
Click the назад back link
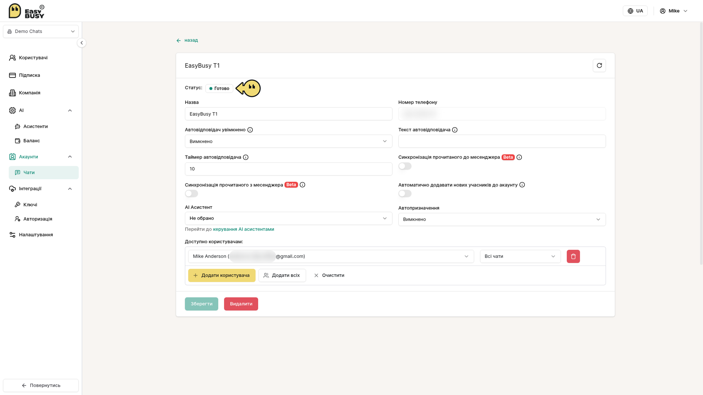187,40
